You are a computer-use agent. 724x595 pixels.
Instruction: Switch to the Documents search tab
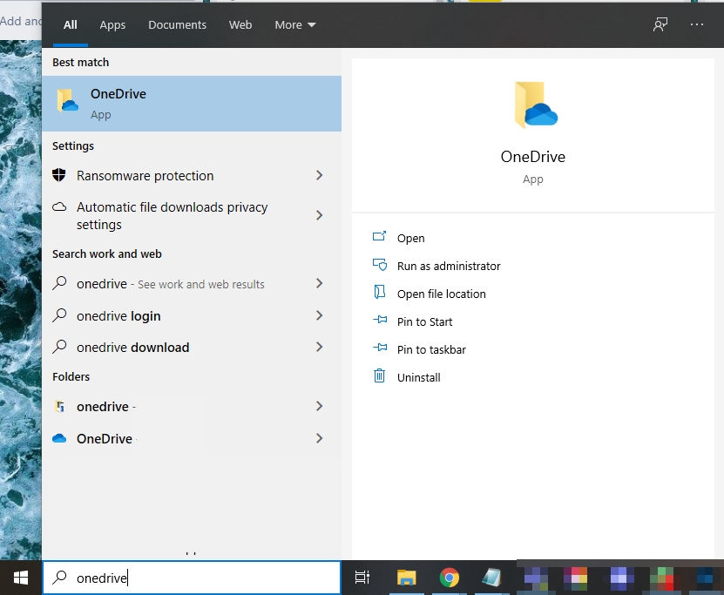click(177, 25)
